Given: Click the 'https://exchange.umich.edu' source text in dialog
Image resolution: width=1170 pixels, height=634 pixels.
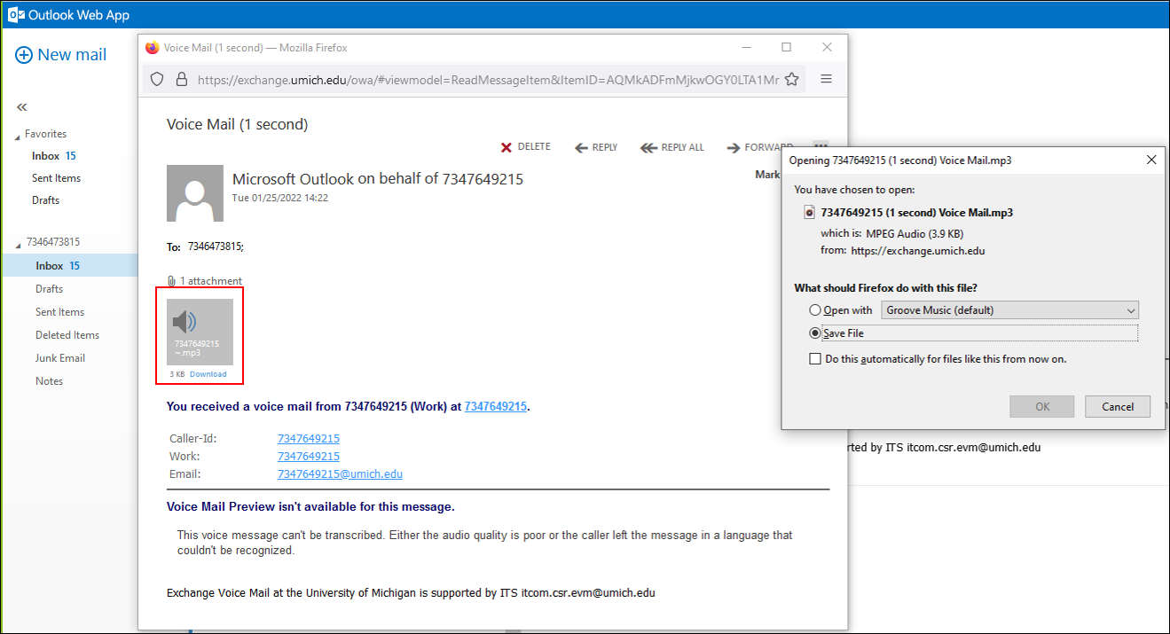Looking at the screenshot, I should pos(917,251).
